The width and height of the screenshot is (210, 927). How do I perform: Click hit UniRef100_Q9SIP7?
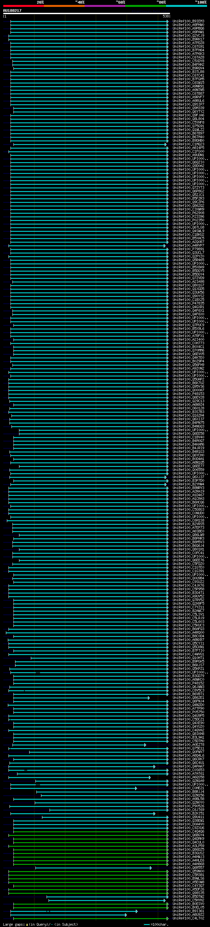pos(188,104)
